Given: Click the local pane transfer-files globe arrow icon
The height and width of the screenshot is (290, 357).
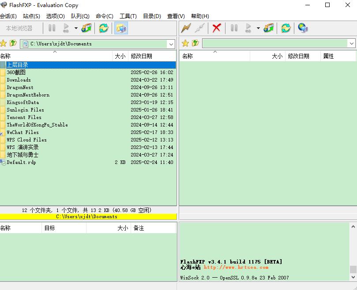Looking at the screenshot, I should tap(86, 28).
